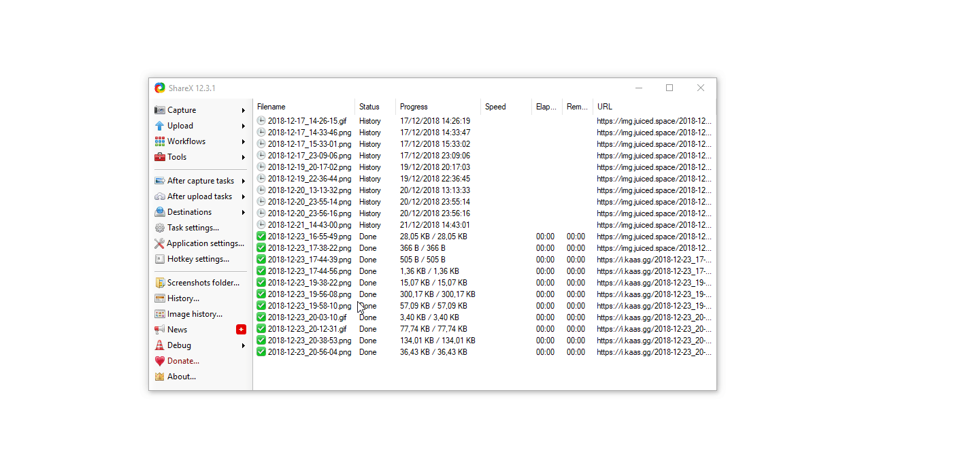Image resolution: width=977 pixels, height=467 pixels.
Task: Open the Screenshots folder
Action: [203, 283]
